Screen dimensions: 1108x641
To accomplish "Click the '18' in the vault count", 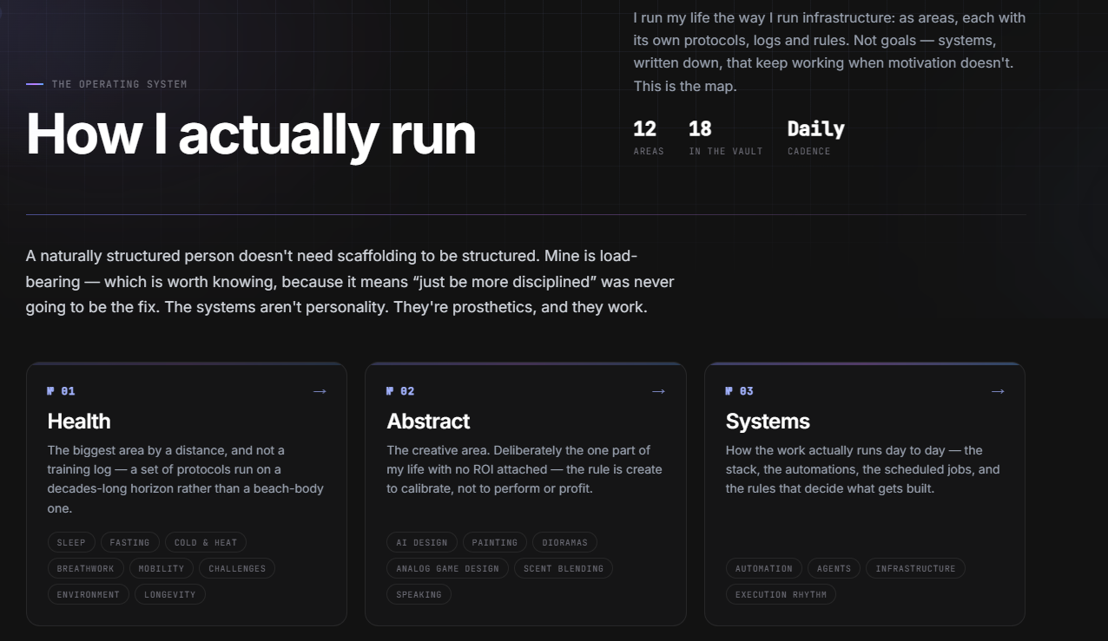I will coord(700,129).
